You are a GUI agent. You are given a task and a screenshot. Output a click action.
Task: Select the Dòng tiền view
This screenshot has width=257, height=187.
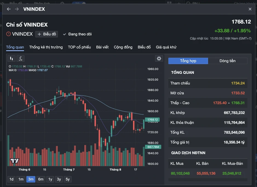[227, 61]
